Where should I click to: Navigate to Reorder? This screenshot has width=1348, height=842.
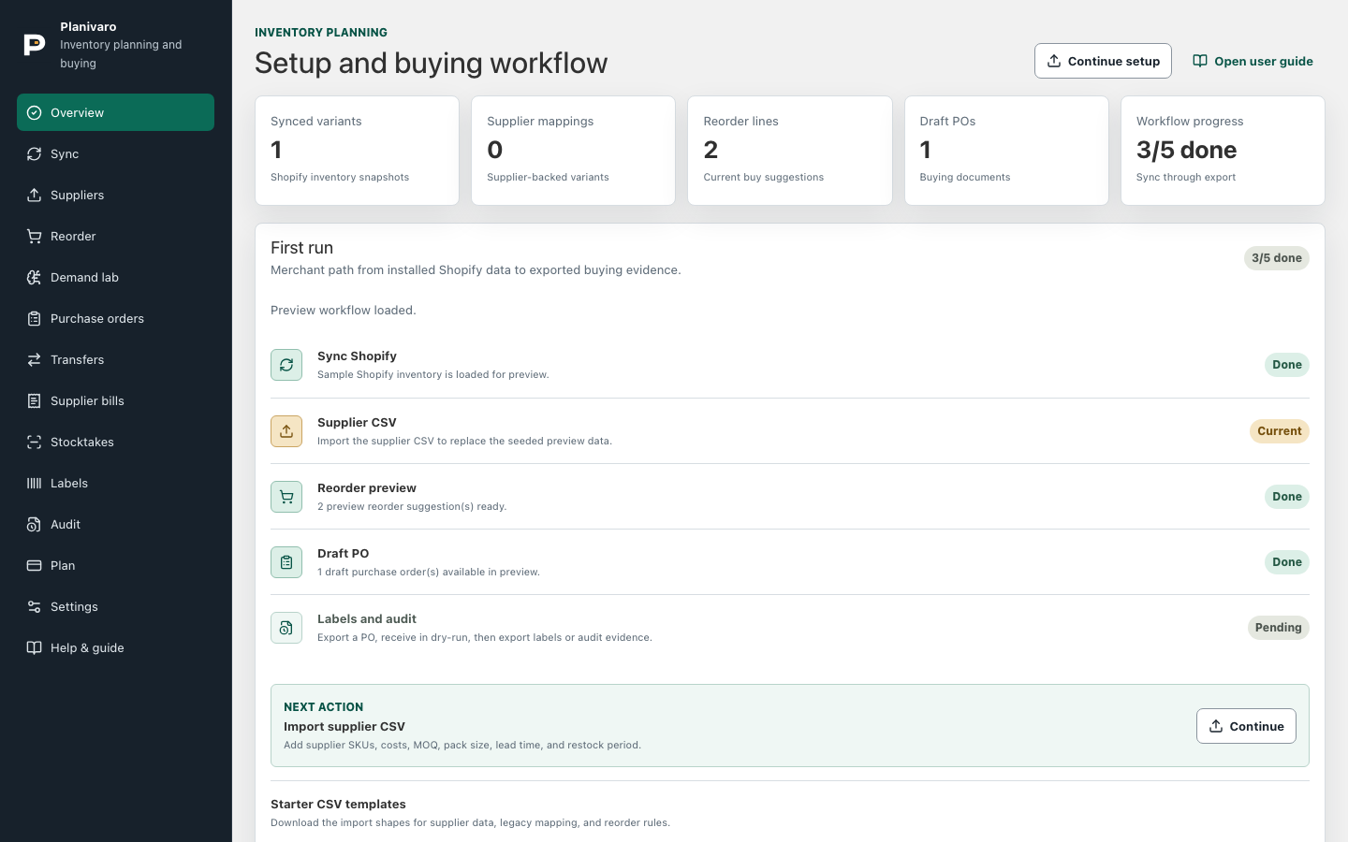[x=115, y=236]
